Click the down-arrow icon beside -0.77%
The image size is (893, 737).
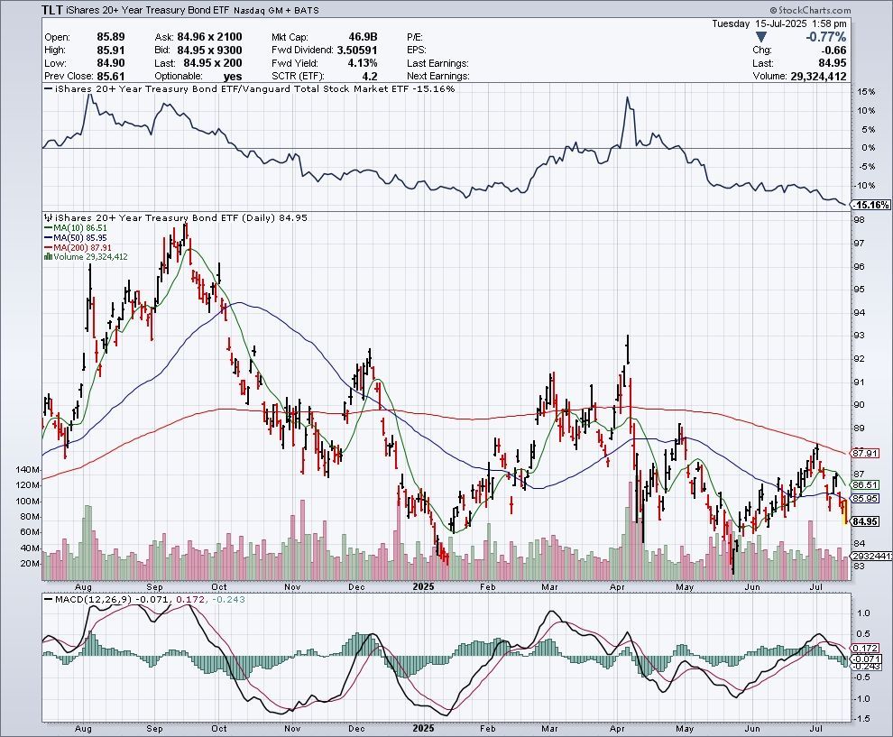(761, 38)
